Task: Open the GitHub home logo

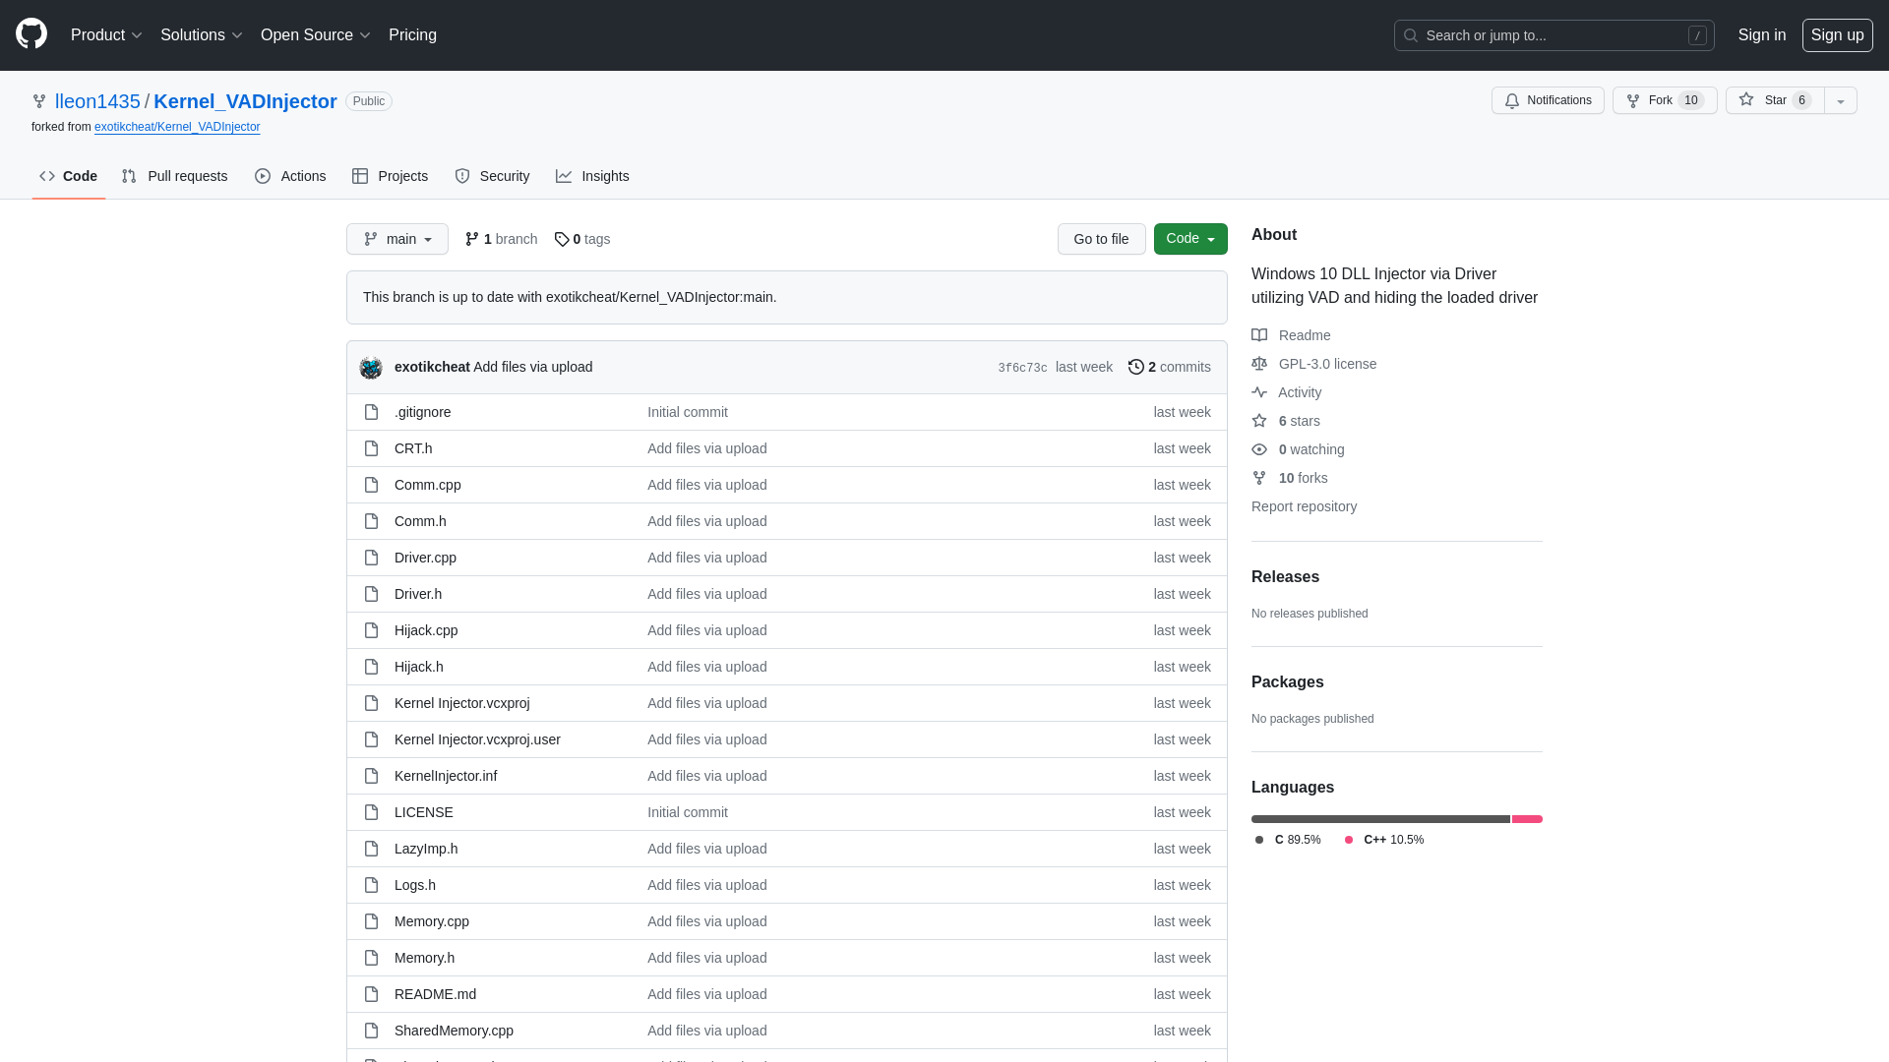Action: pos(31,34)
